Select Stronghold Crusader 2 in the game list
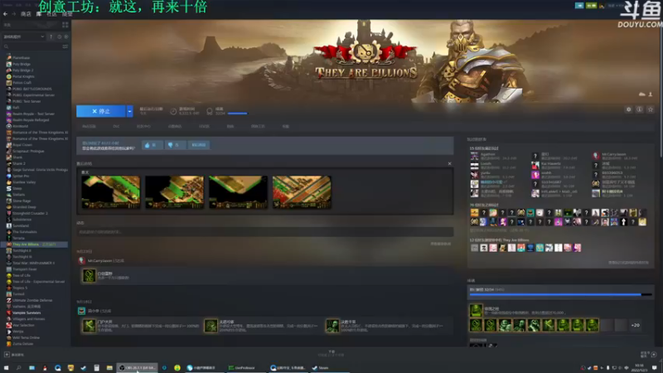This screenshot has height=373, width=663. 30,213
